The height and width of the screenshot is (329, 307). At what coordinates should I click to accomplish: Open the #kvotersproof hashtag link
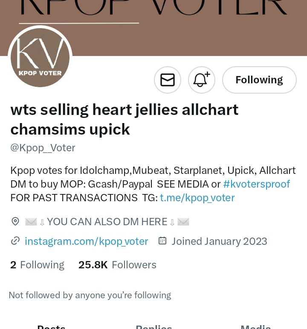click(257, 184)
